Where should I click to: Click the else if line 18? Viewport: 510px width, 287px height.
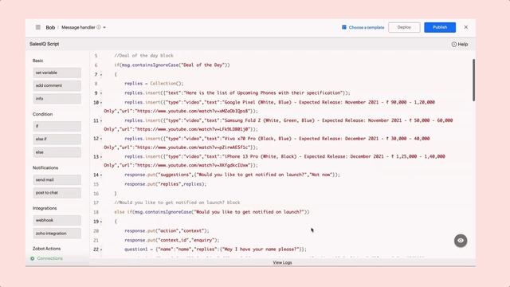coord(212,212)
